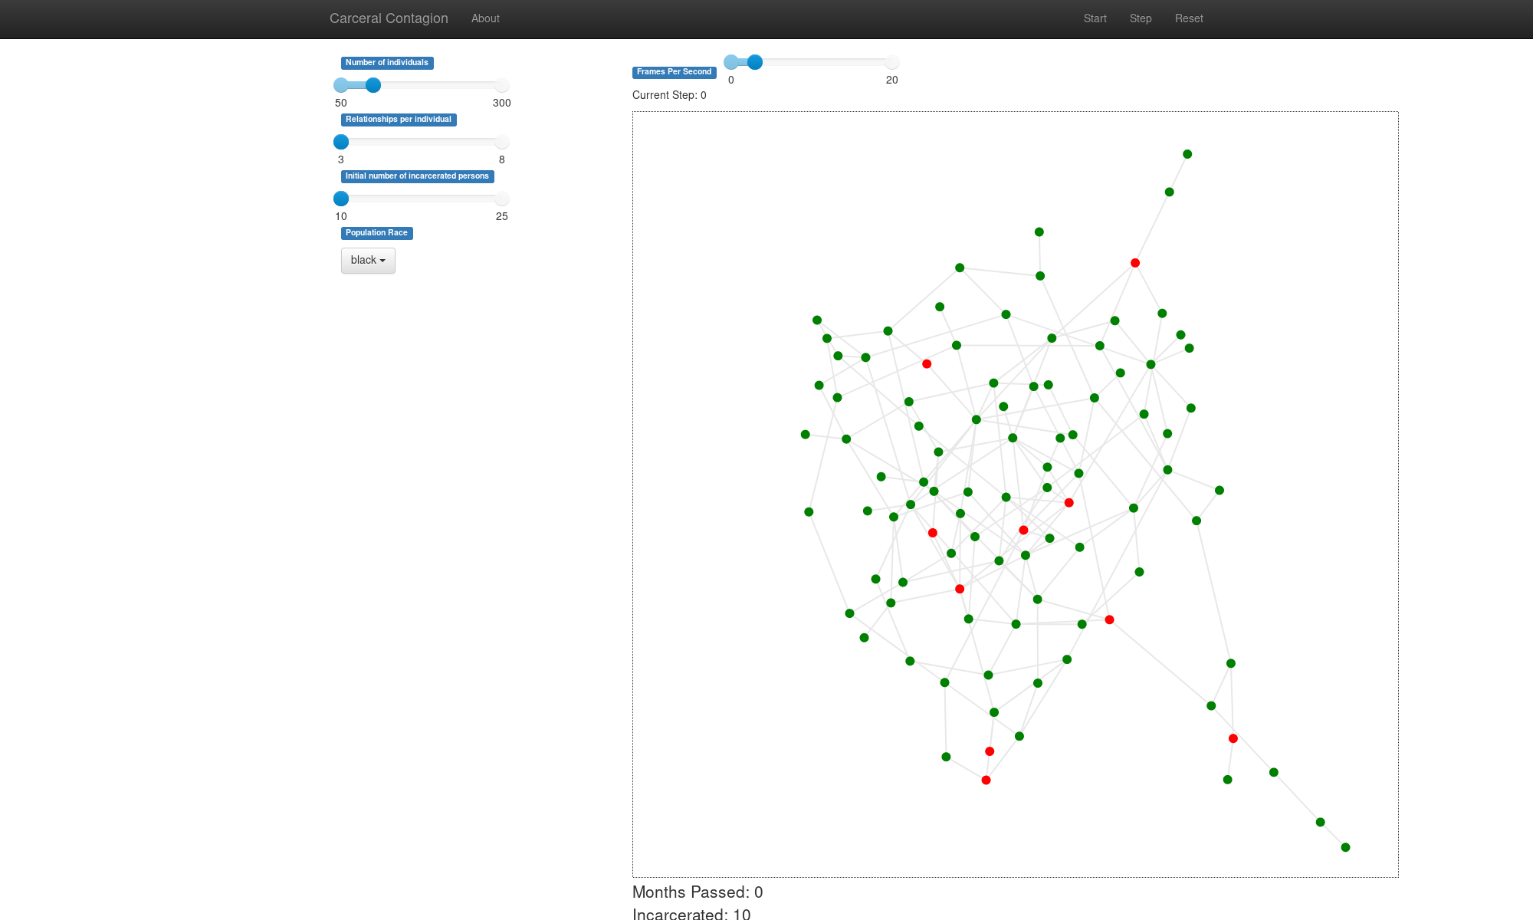Click the right end of the Number of individuals track
1533x920 pixels.
click(501, 85)
